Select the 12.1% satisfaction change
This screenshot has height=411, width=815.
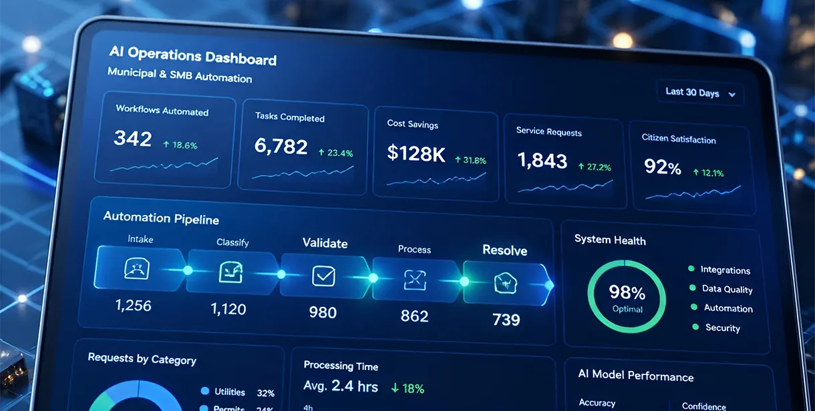[x=708, y=173]
